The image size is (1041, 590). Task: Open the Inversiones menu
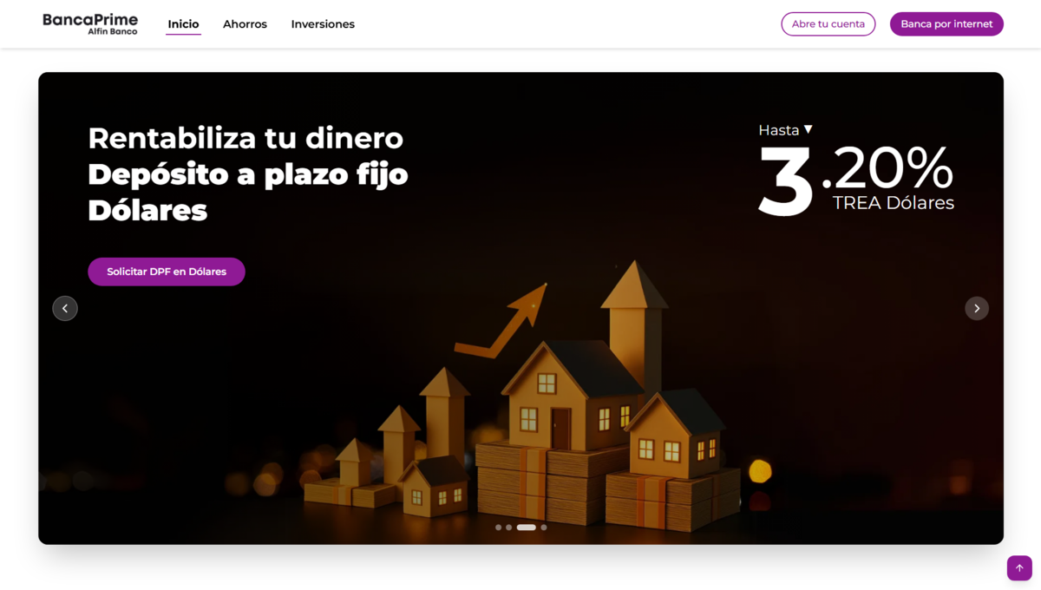click(x=323, y=24)
